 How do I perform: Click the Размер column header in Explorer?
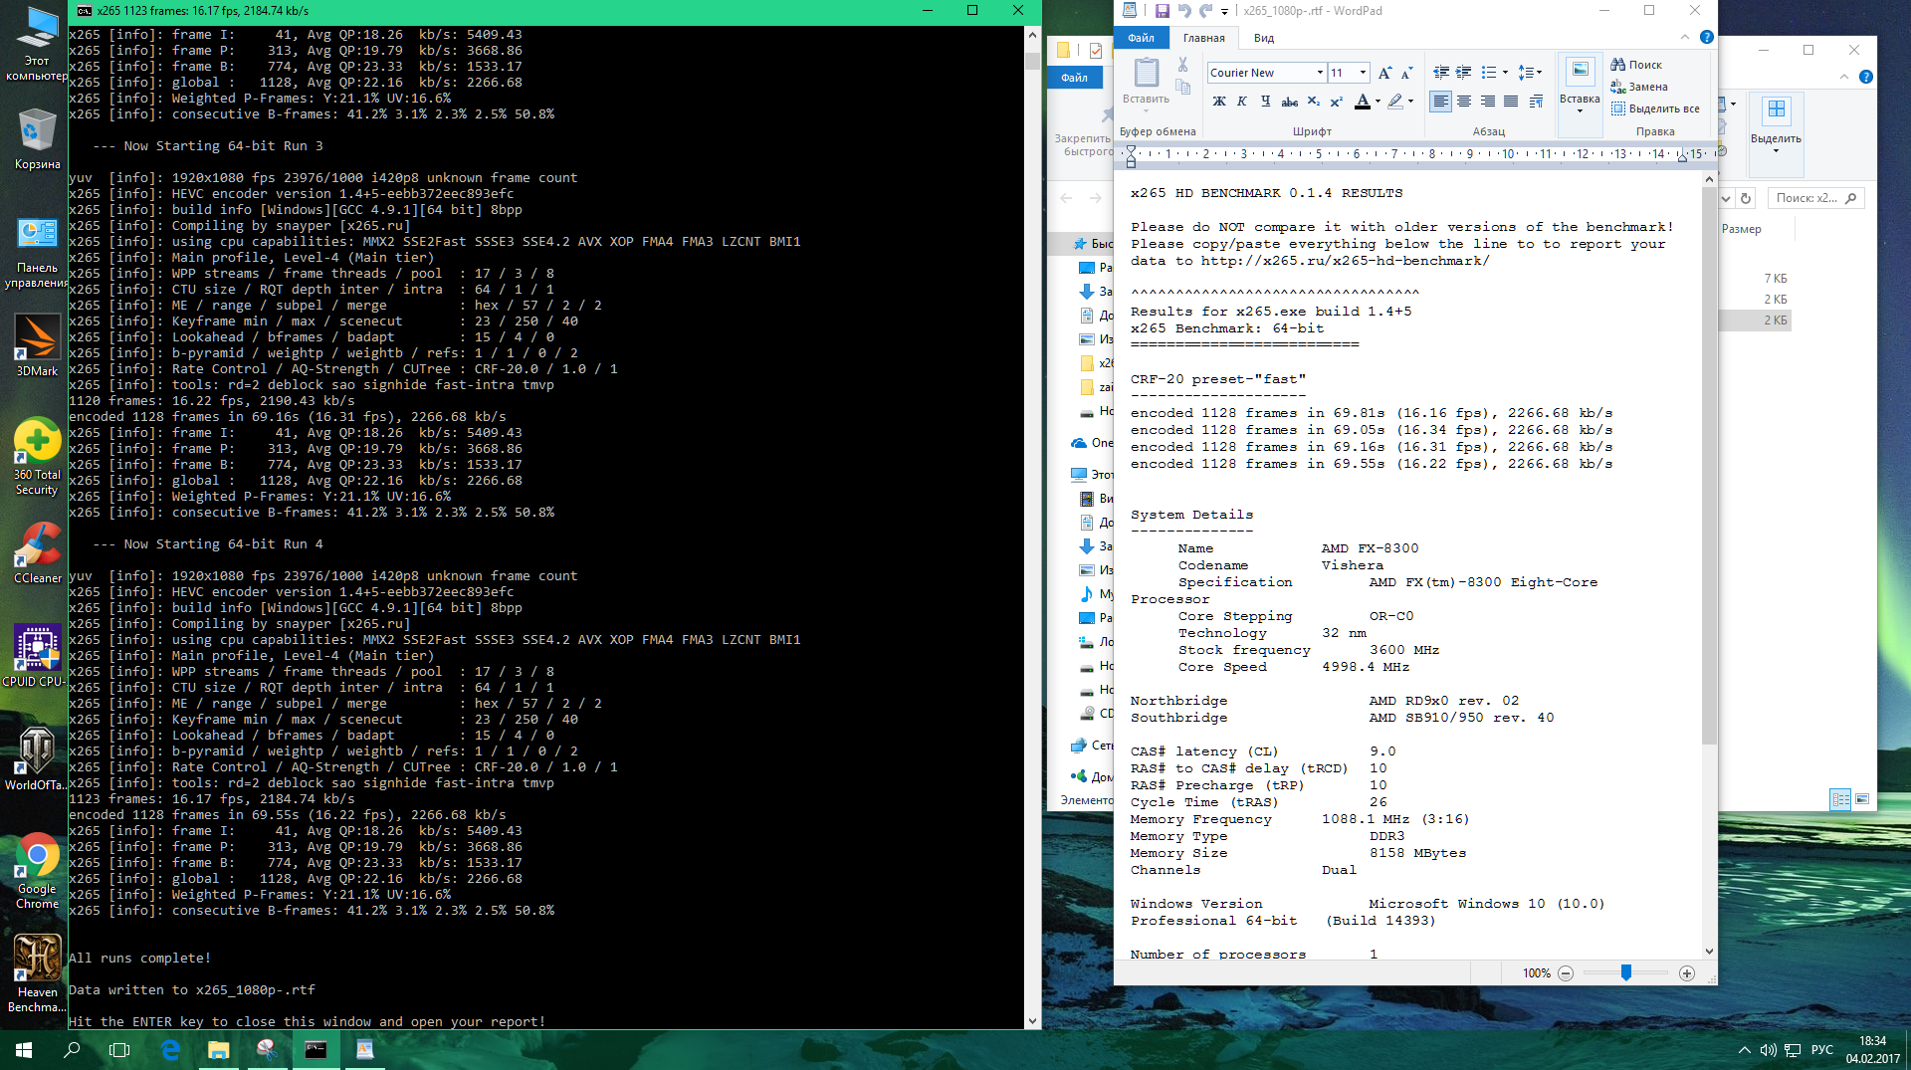(x=1741, y=229)
